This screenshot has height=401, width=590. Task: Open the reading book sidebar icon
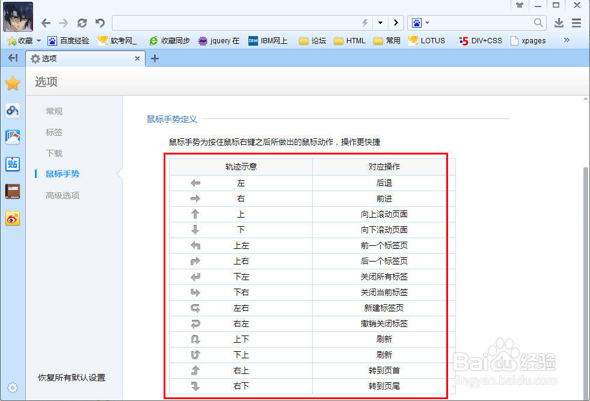click(x=13, y=191)
